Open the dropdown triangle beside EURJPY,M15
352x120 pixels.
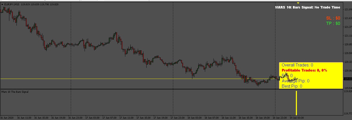pyautogui.click(x=2, y=5)
